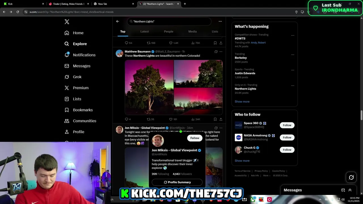Click the back arrow beside search box
This screenshot has height=204, width=363.
click(x=118, y=21)
